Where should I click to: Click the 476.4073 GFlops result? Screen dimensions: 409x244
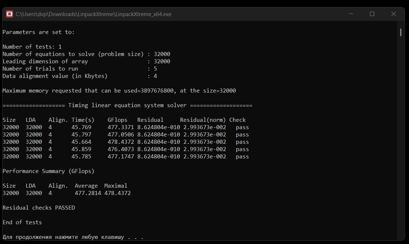pos(121,149)
